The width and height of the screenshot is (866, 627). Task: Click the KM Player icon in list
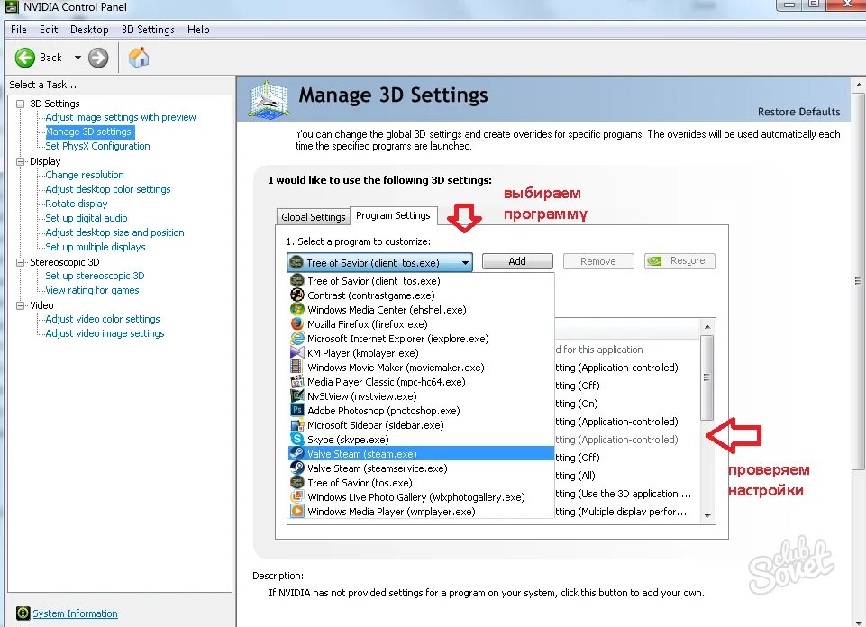click(297, 352)
